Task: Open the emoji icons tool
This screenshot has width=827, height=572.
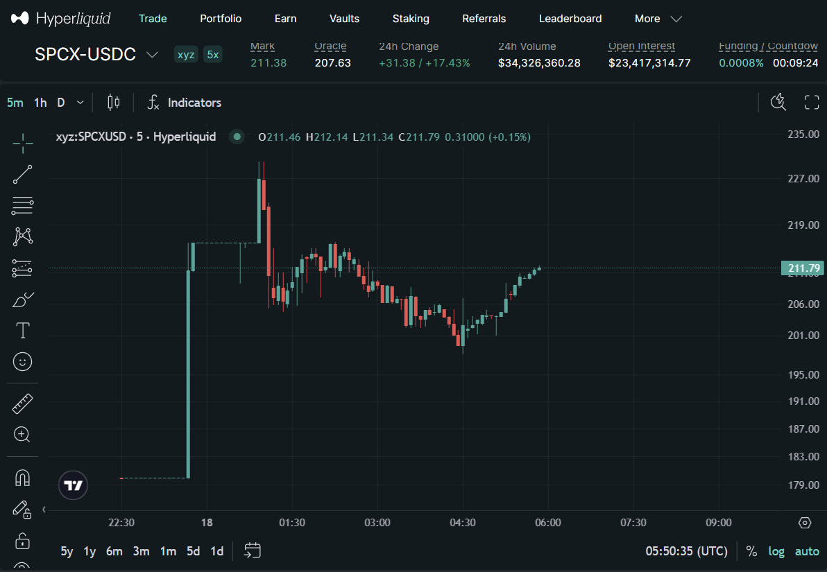Action: pyautogui.click(x=23, y=362)
